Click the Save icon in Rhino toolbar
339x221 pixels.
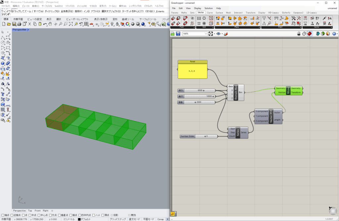[14, 24]
